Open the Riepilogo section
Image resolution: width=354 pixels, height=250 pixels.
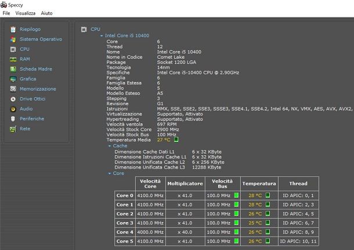[30, 30]
